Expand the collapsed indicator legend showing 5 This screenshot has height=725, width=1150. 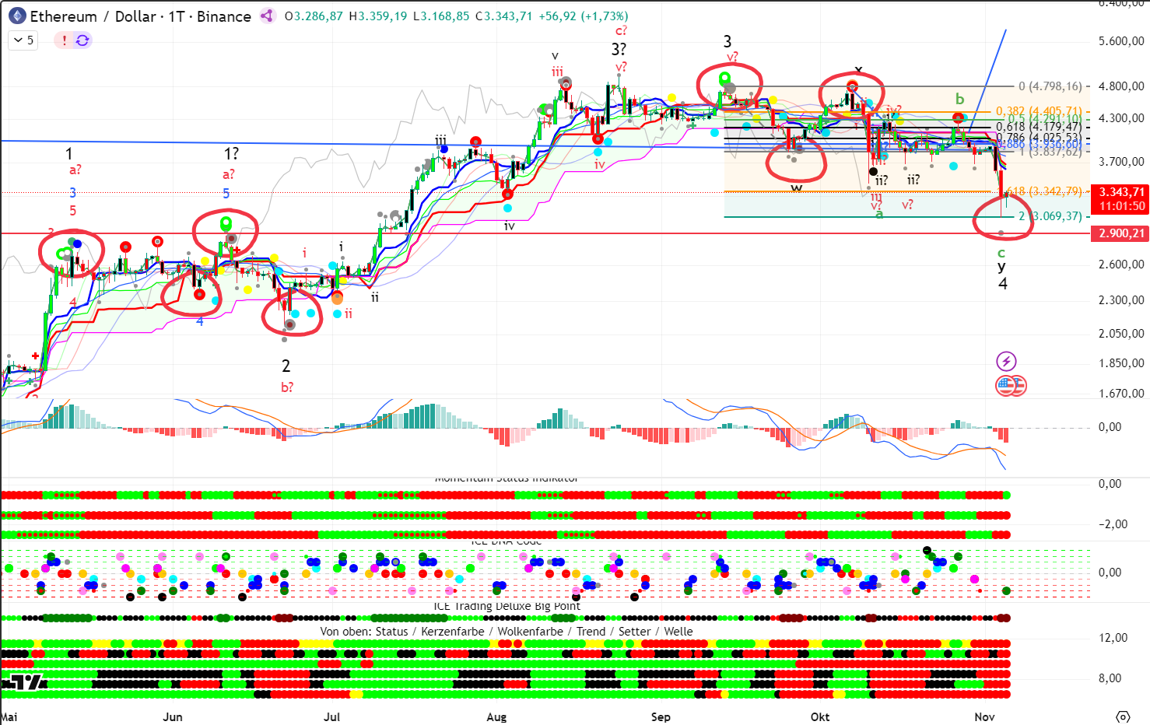24,40
